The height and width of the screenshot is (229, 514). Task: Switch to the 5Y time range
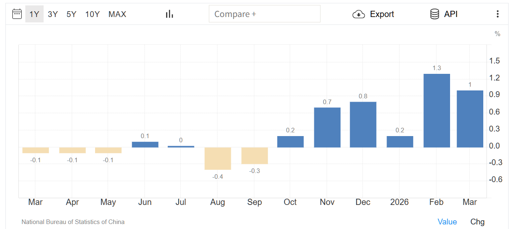coord(71,14)
